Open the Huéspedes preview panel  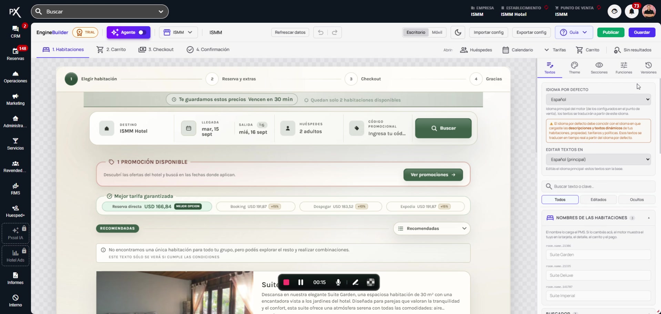[476, 50]
